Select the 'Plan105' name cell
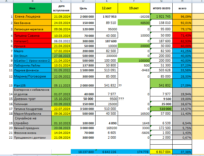The image size is (204, 156). (32, 83)
